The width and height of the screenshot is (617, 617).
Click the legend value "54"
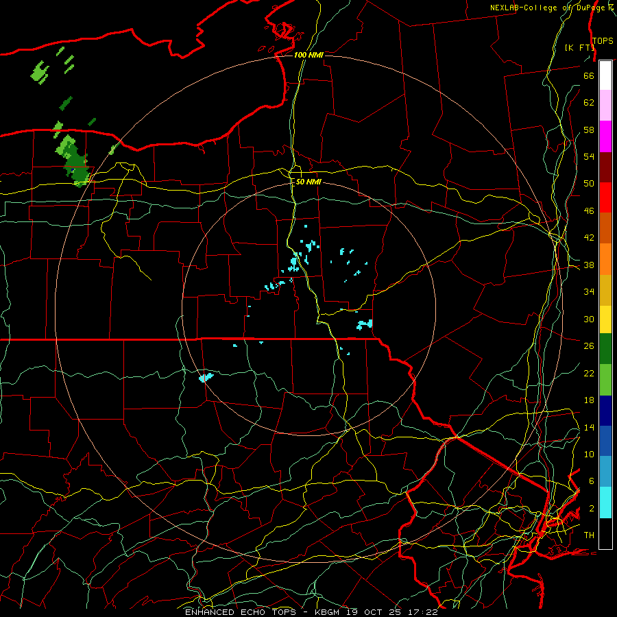point(589,156)
